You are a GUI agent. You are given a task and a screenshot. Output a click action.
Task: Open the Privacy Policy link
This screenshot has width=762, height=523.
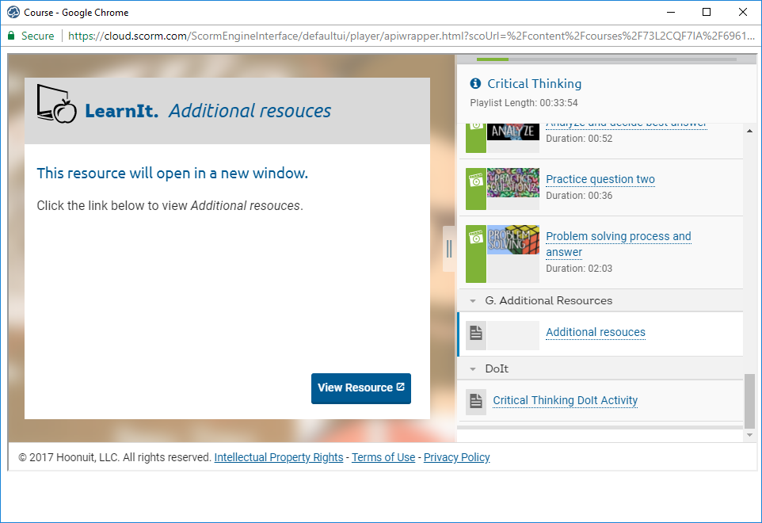(x=457, y=457)
